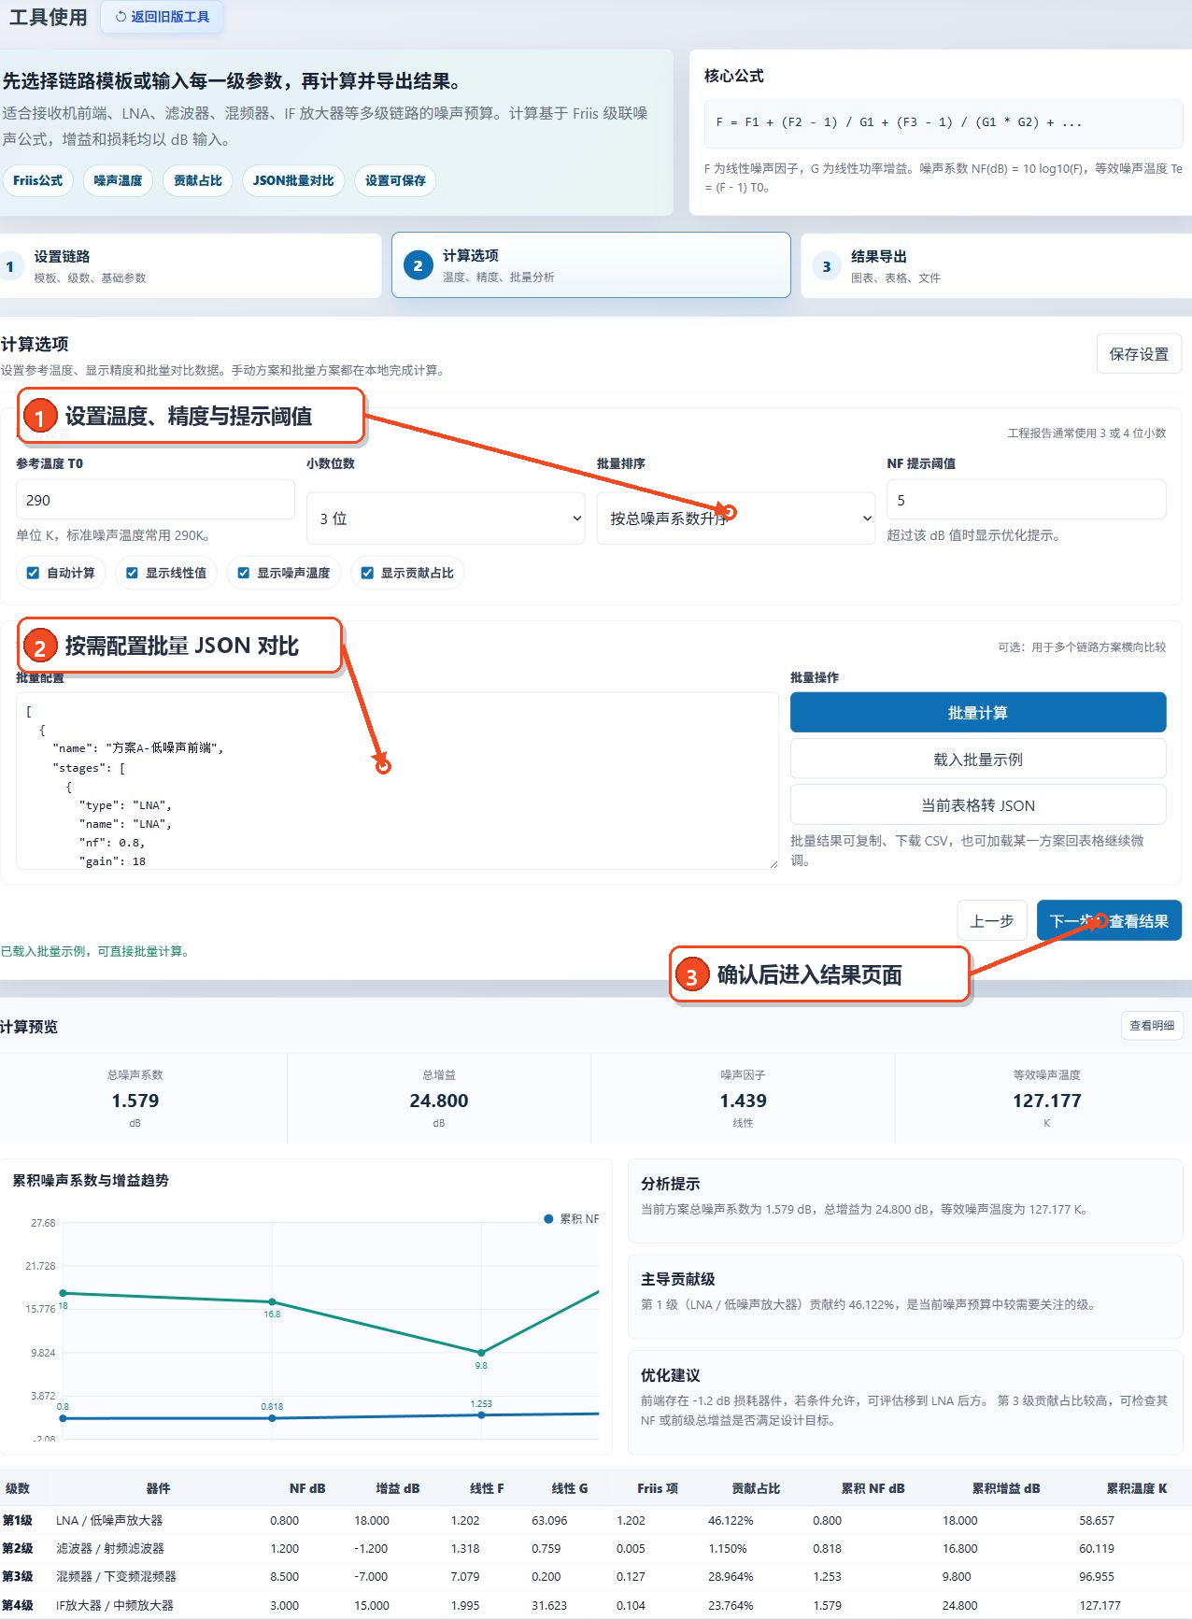The height and width of the screenshot is (1620, 1192).
Task: Click the 贡献占比 column header
Action: (756, 1488)
